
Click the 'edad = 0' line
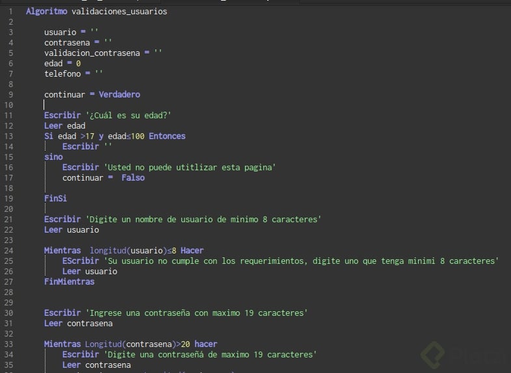tap(62, 64)
